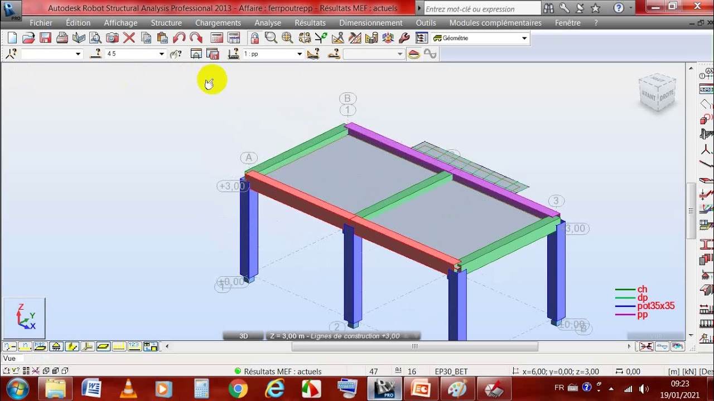Click the I-beam section icon in right toolbar

click(706, 244)
